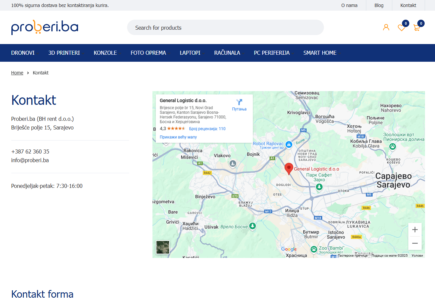Open the user account icon

386,27
